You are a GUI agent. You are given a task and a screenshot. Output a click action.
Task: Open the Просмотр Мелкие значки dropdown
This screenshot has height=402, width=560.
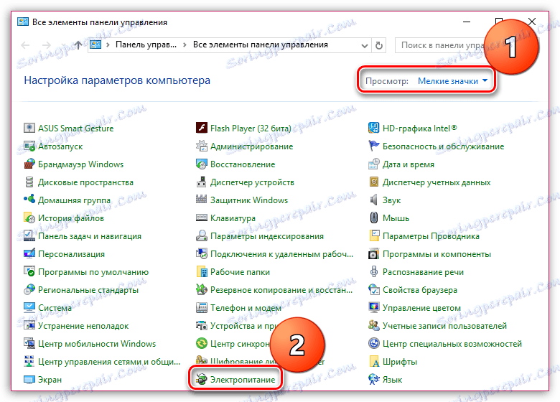click(x=452, y=81)
